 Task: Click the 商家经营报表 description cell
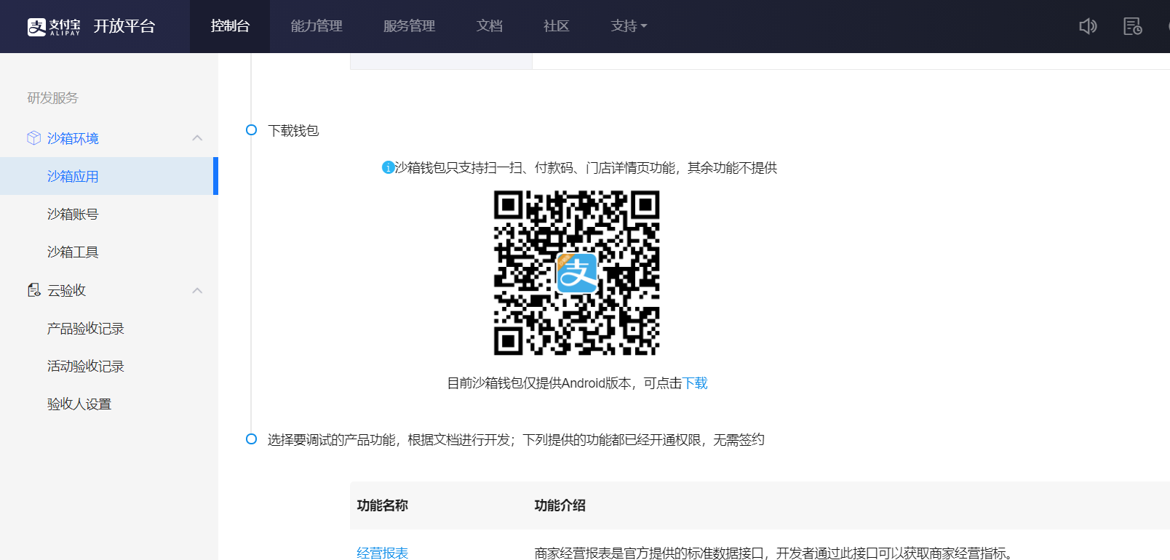(x=774, y=553)
